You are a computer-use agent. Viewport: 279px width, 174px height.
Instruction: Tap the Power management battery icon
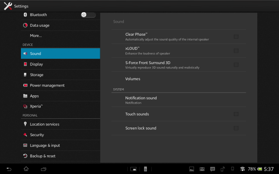click(x=25, y=85)
